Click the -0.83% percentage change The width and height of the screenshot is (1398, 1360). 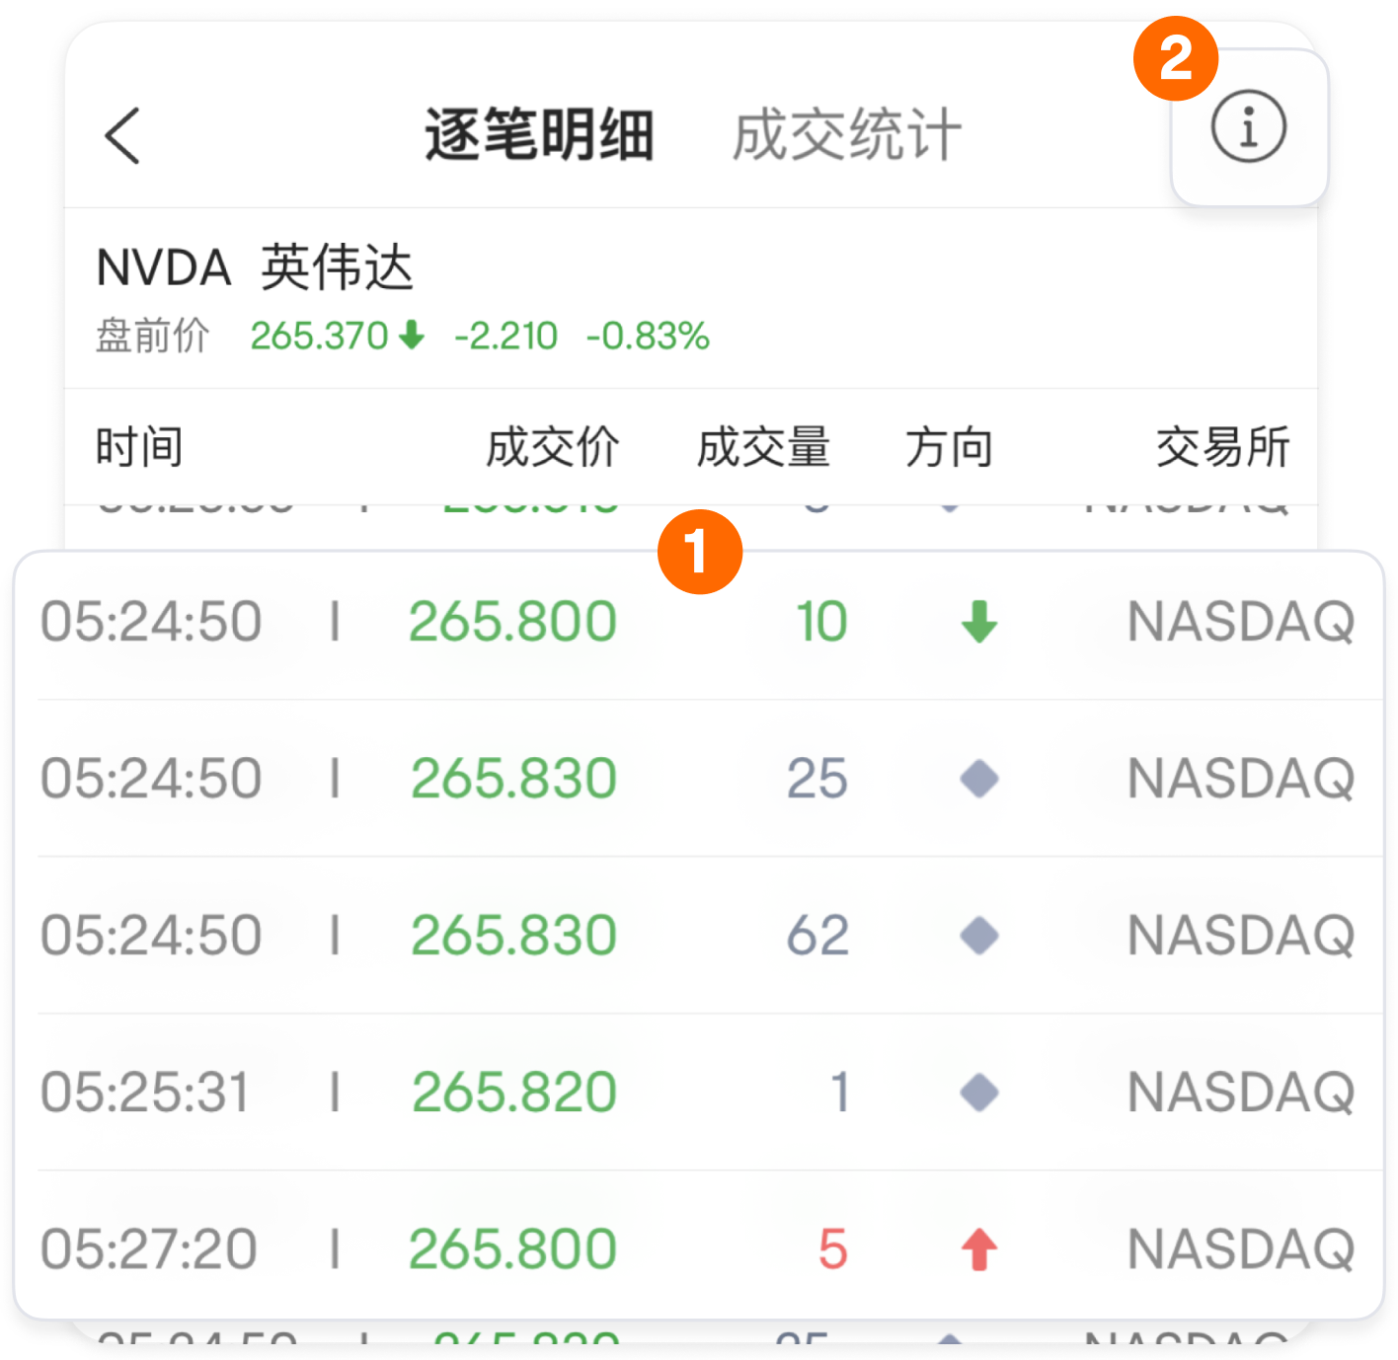coord(647,337)
